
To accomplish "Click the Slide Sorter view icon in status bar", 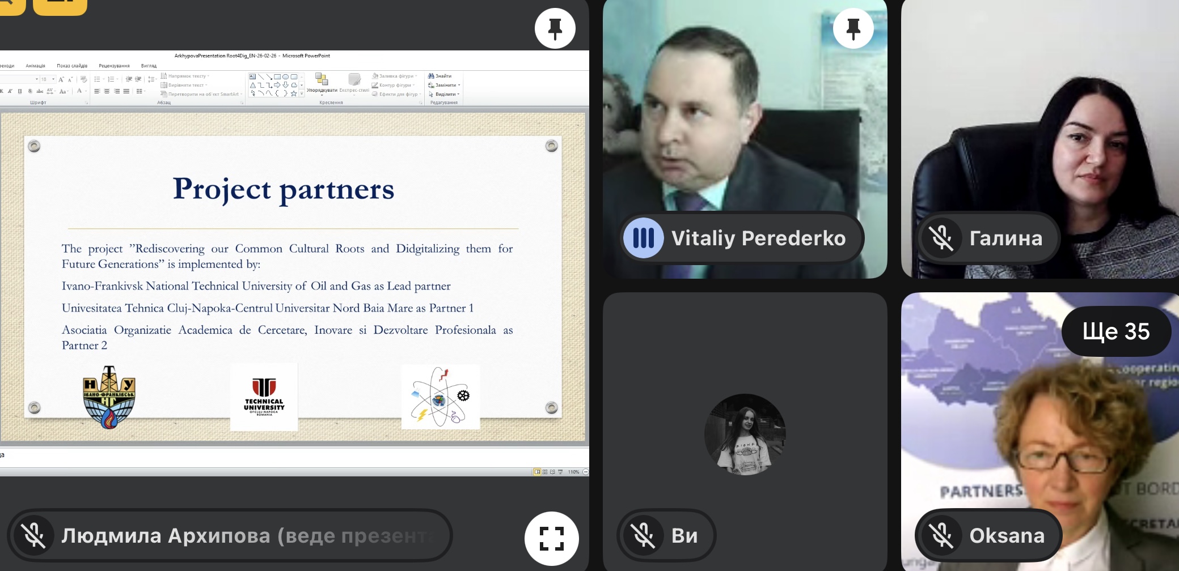I will pos(545,472).
